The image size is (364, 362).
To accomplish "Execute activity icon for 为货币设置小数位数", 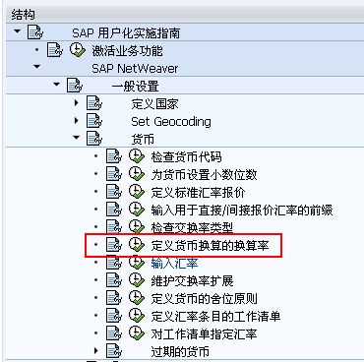I will pyautogui.click(x=137, y=174).
